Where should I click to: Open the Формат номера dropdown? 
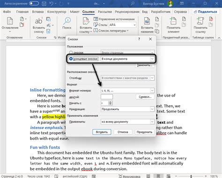pyautogui.click(x=127, y=91)
